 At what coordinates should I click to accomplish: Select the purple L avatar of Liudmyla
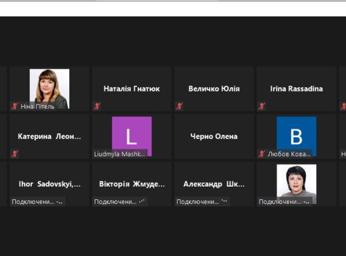click(131, 136)
